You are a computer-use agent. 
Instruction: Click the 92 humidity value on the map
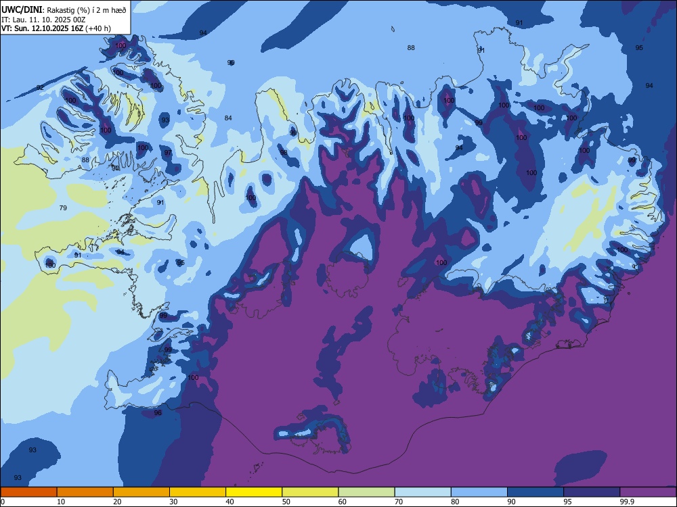tap(40, 87)
